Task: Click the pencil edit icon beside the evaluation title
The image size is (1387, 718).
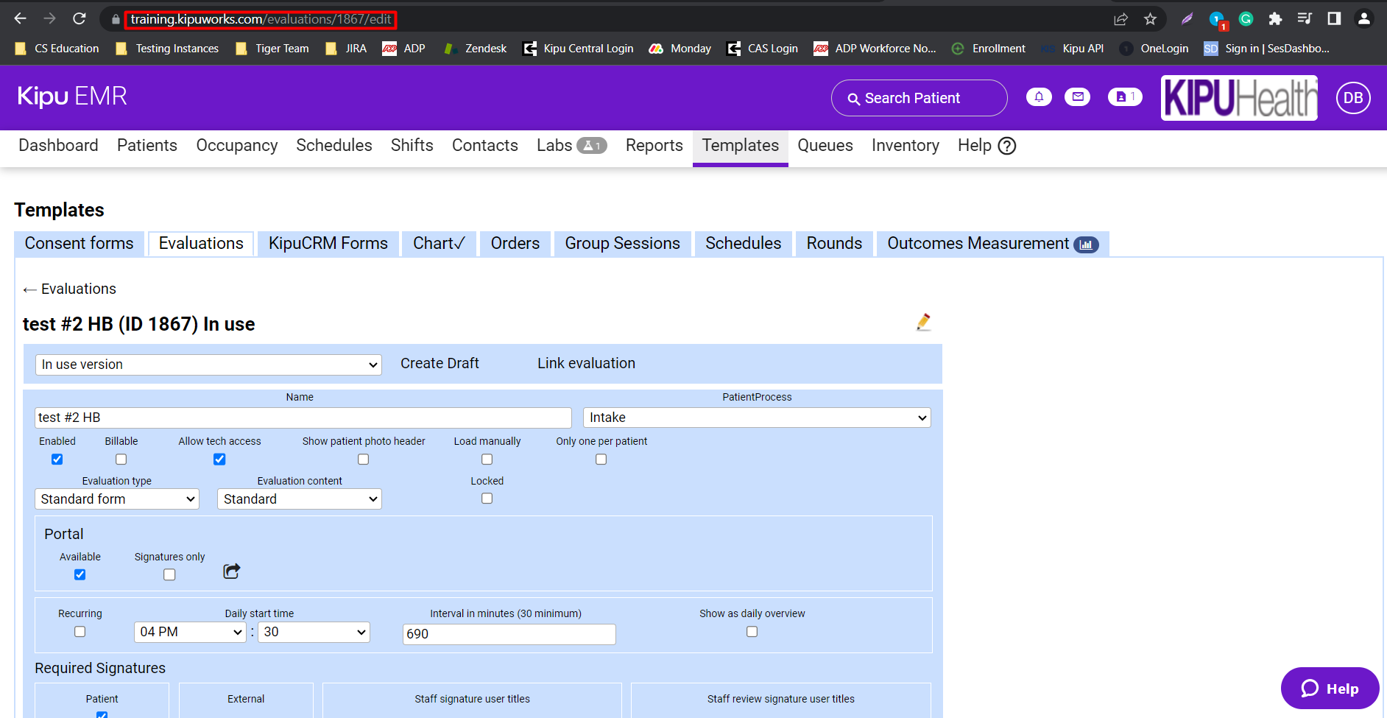Action: click(924, 322)
